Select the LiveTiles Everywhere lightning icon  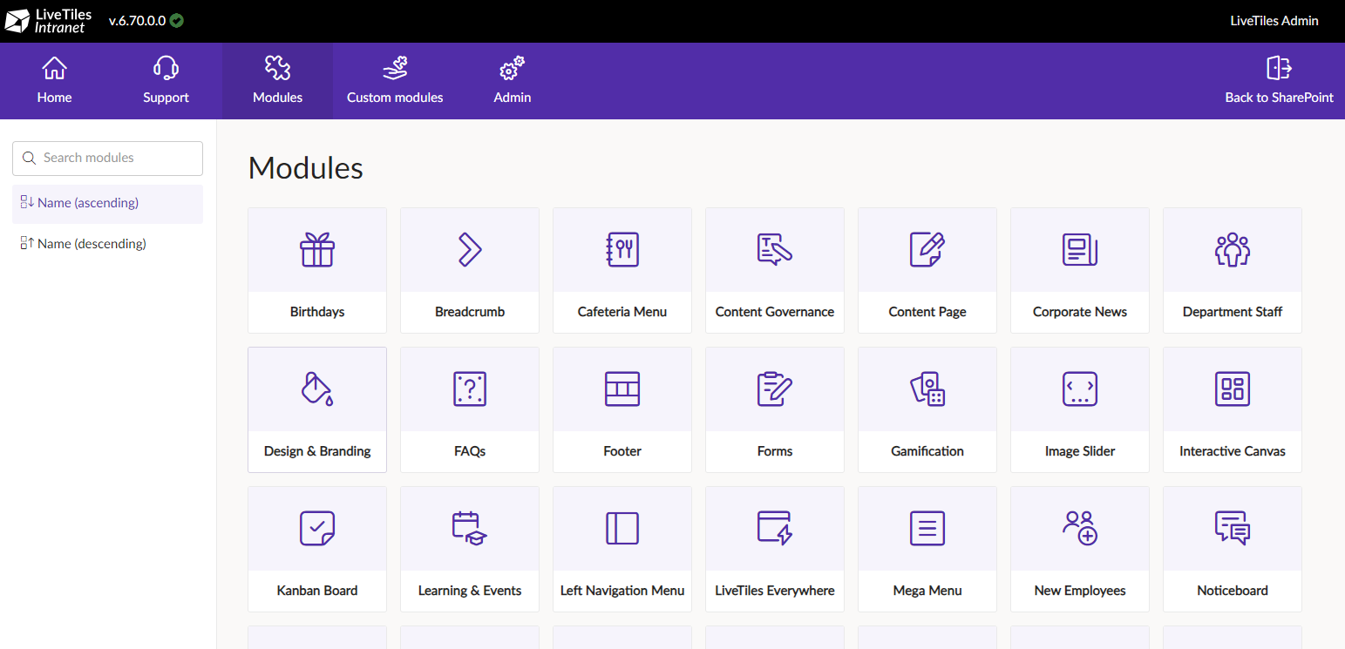pyautogui.click(x=775, y=529)
